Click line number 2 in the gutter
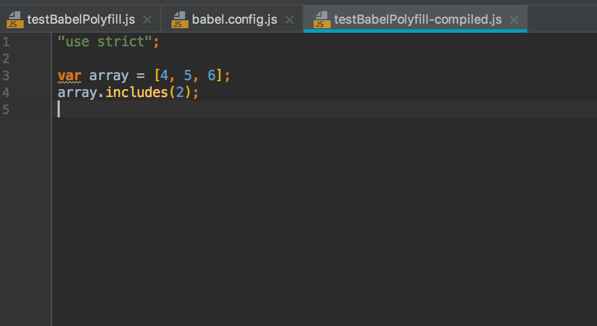This screenshot has width=597, height=326. 6,59
